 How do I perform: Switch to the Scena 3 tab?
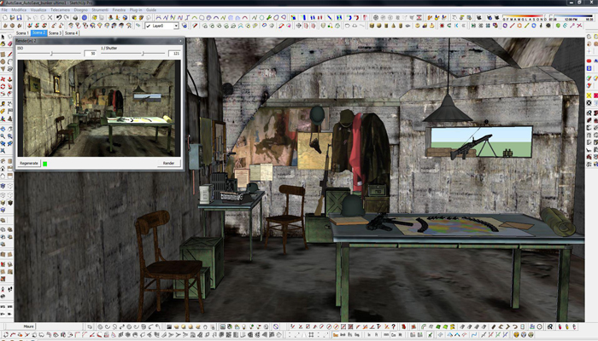(56, 33)
